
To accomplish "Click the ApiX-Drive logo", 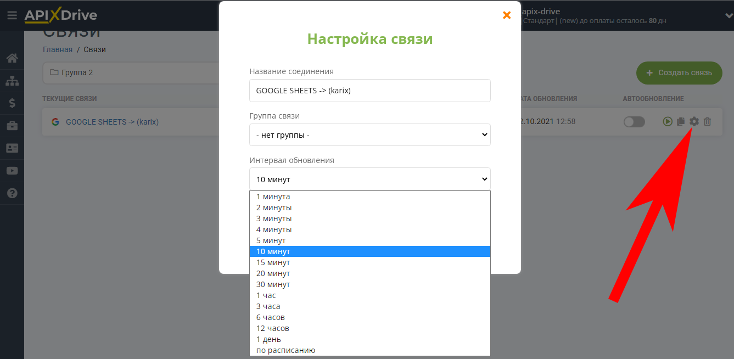I will (61, 15).
